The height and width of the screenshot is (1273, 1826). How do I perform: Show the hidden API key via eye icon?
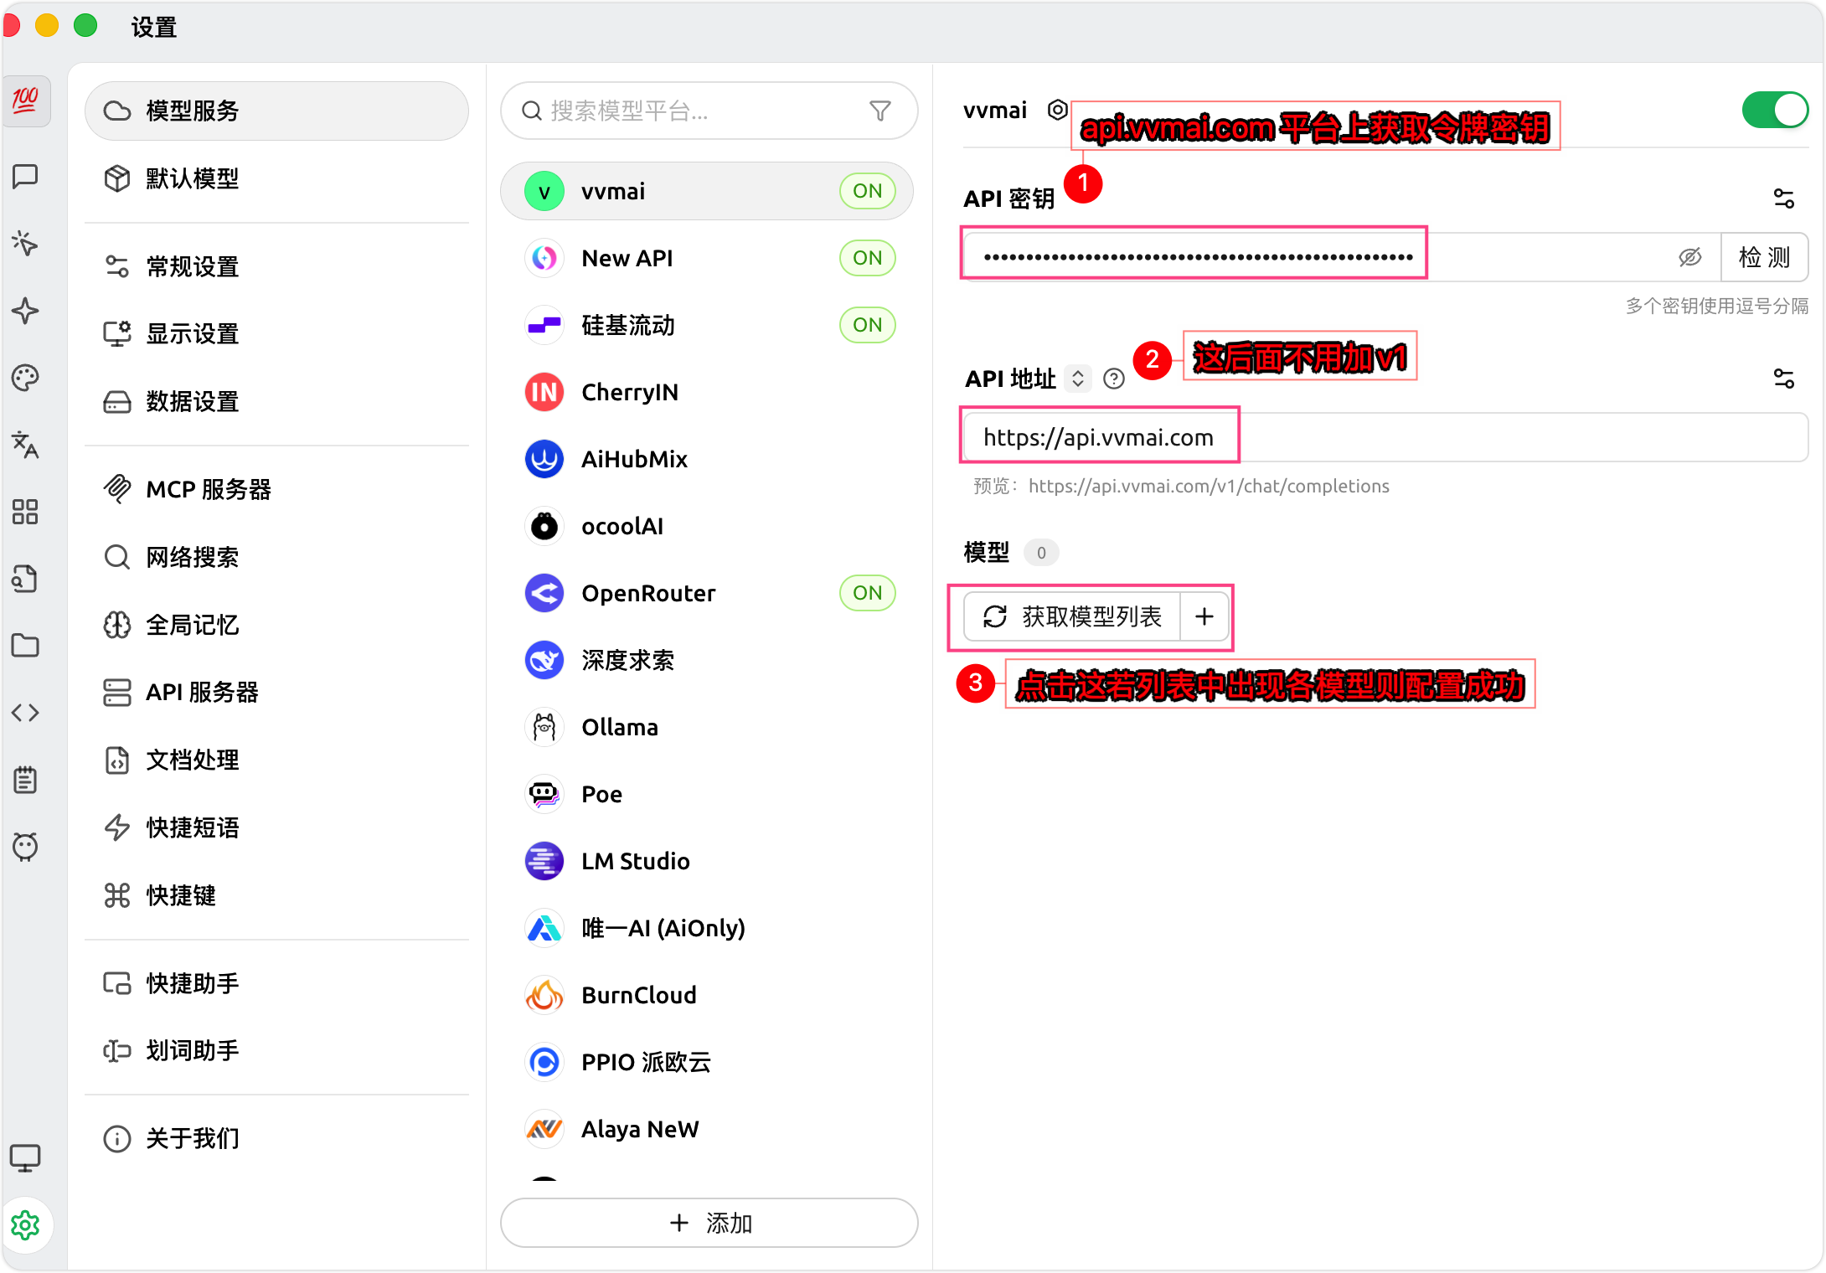pos(1690,257)
